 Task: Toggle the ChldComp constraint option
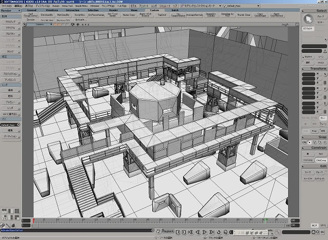point(321,160)
